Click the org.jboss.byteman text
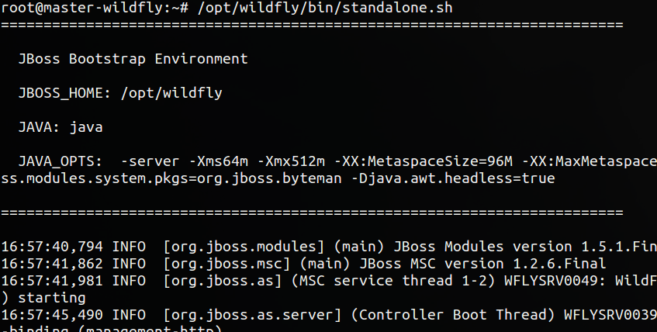Viewport: 657px width, 332px height. pos(269,179)
